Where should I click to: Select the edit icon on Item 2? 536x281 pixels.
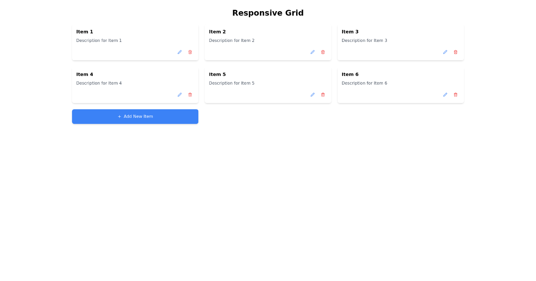312,52
